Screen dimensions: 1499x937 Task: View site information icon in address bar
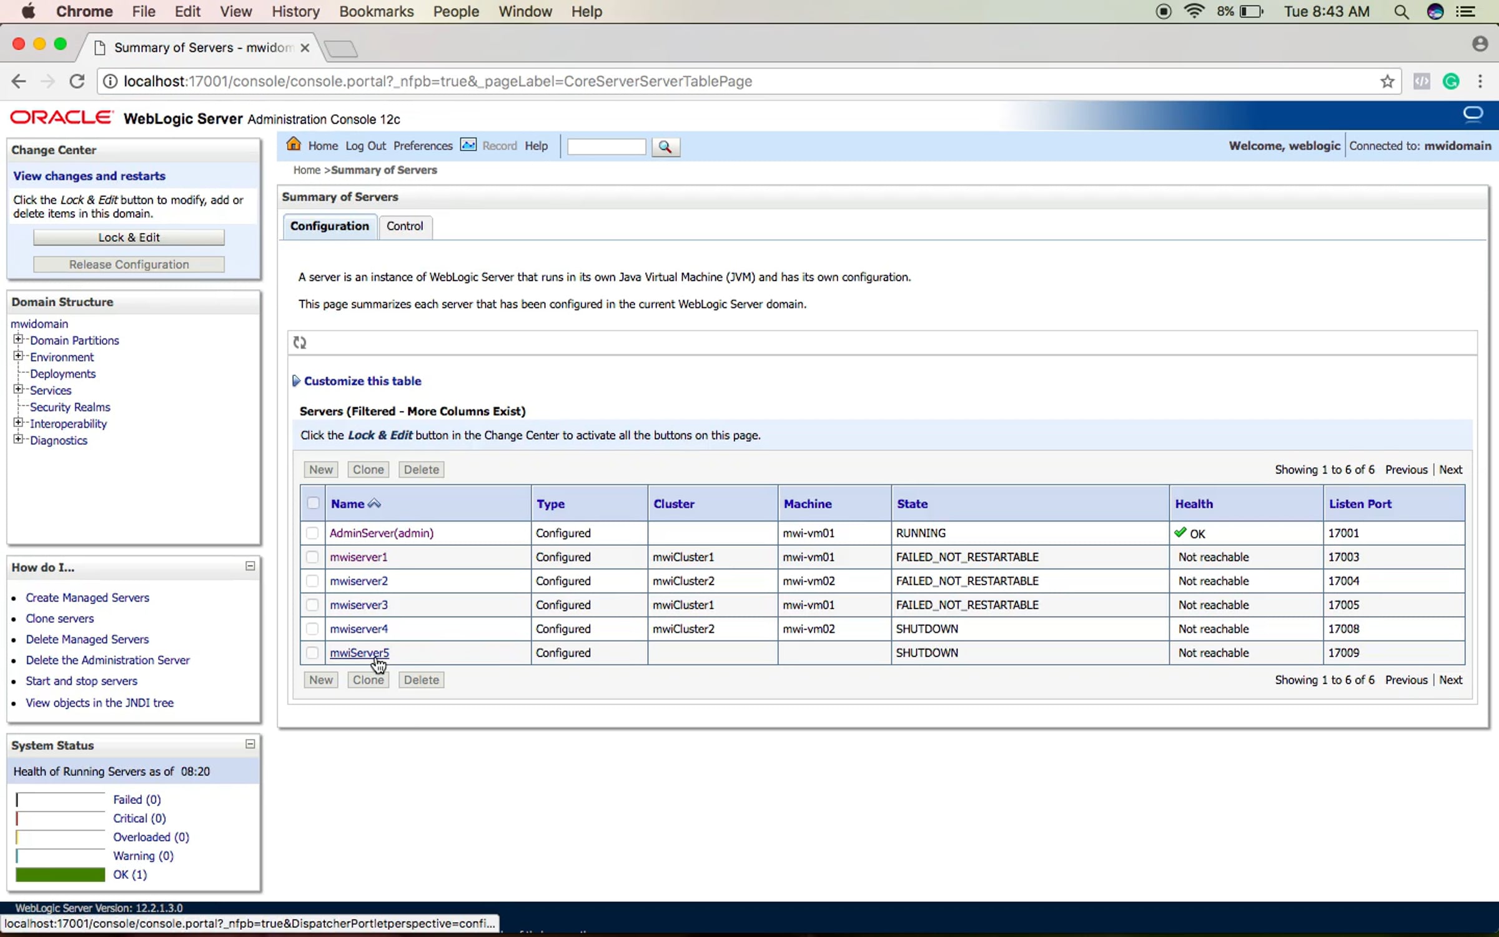[110, 81]
